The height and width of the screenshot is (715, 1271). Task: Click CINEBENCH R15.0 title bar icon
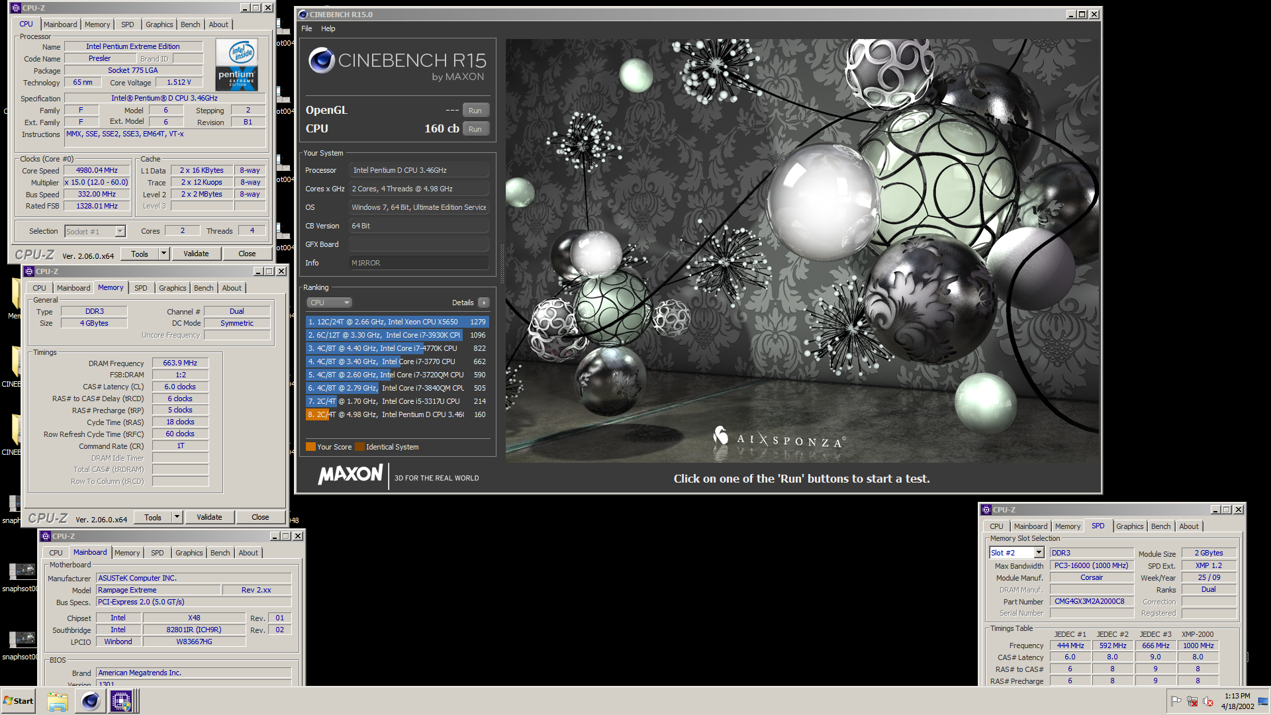pyautogui.click(x=303, y=15)
